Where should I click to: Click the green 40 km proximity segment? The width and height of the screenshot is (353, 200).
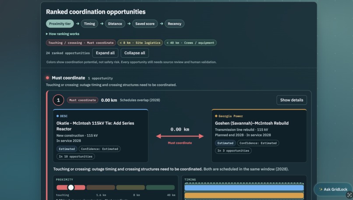pos(160,187)
